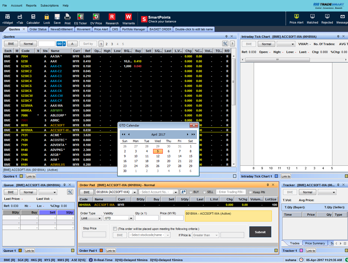The image size is (348, 263).
Task: Save the layout with Save icon
Action: 57,19
